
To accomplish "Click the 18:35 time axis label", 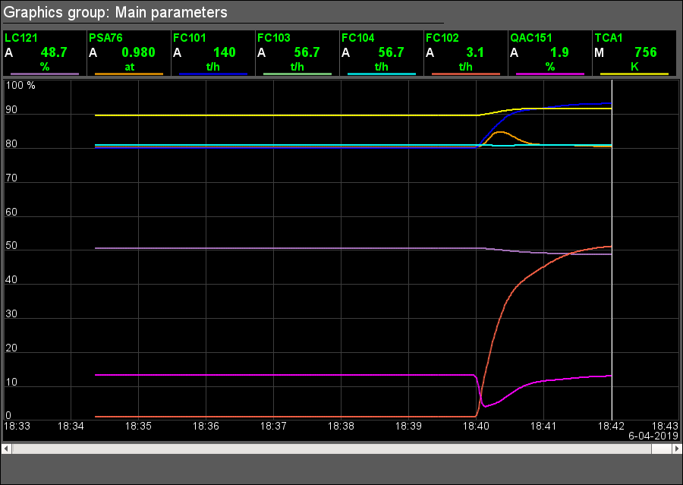I will click(138, 426).
